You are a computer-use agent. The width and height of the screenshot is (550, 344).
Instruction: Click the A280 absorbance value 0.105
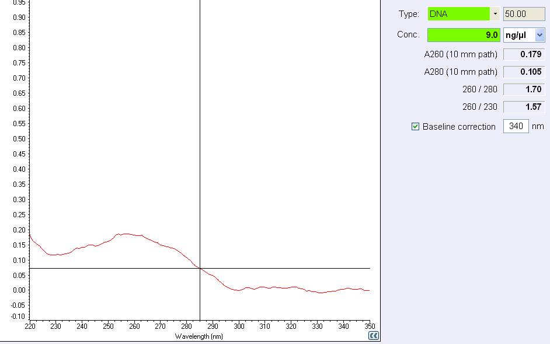(524, 72)
